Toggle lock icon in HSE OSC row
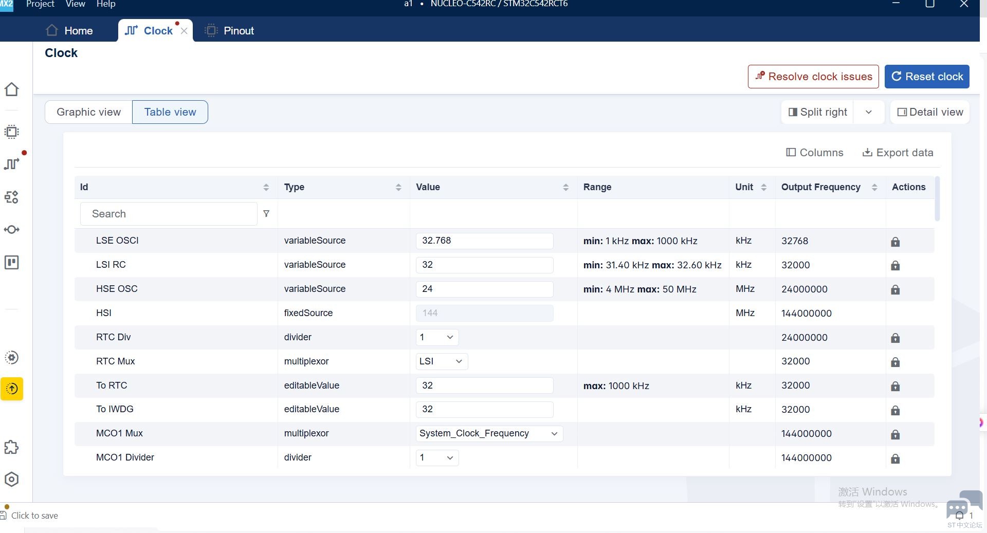 point(895,290)
